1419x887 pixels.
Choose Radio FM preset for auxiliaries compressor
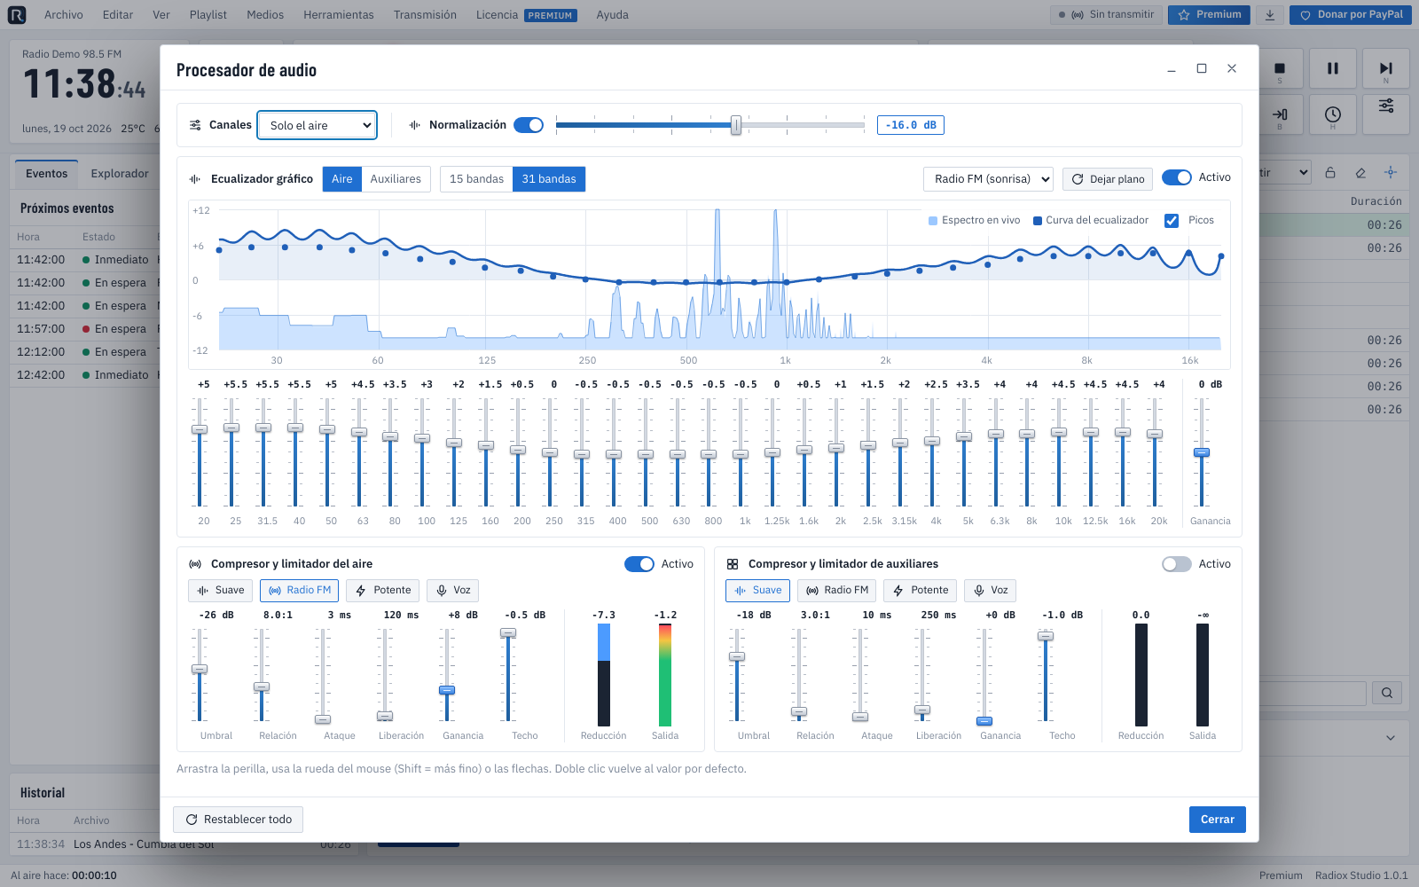(837, 591)
